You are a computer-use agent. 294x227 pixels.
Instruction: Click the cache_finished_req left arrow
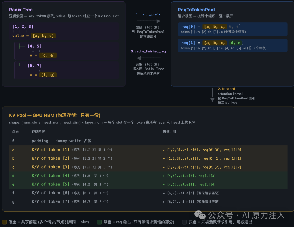(148, 58)
